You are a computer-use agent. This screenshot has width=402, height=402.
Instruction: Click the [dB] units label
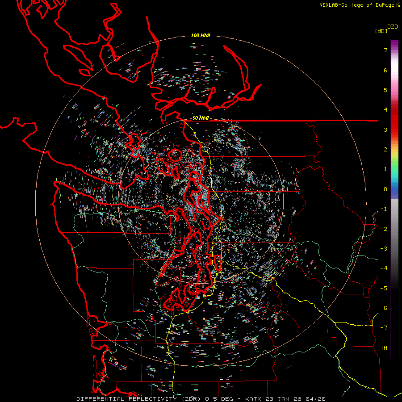[x=381, y=31]
